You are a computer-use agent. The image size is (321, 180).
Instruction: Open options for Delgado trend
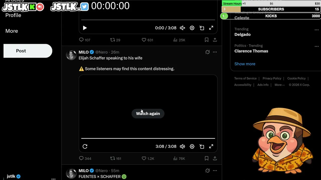(x=316, y=30)
